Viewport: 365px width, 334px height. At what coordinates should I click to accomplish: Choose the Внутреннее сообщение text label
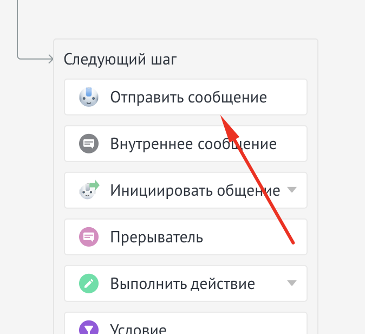coord(193,144)
